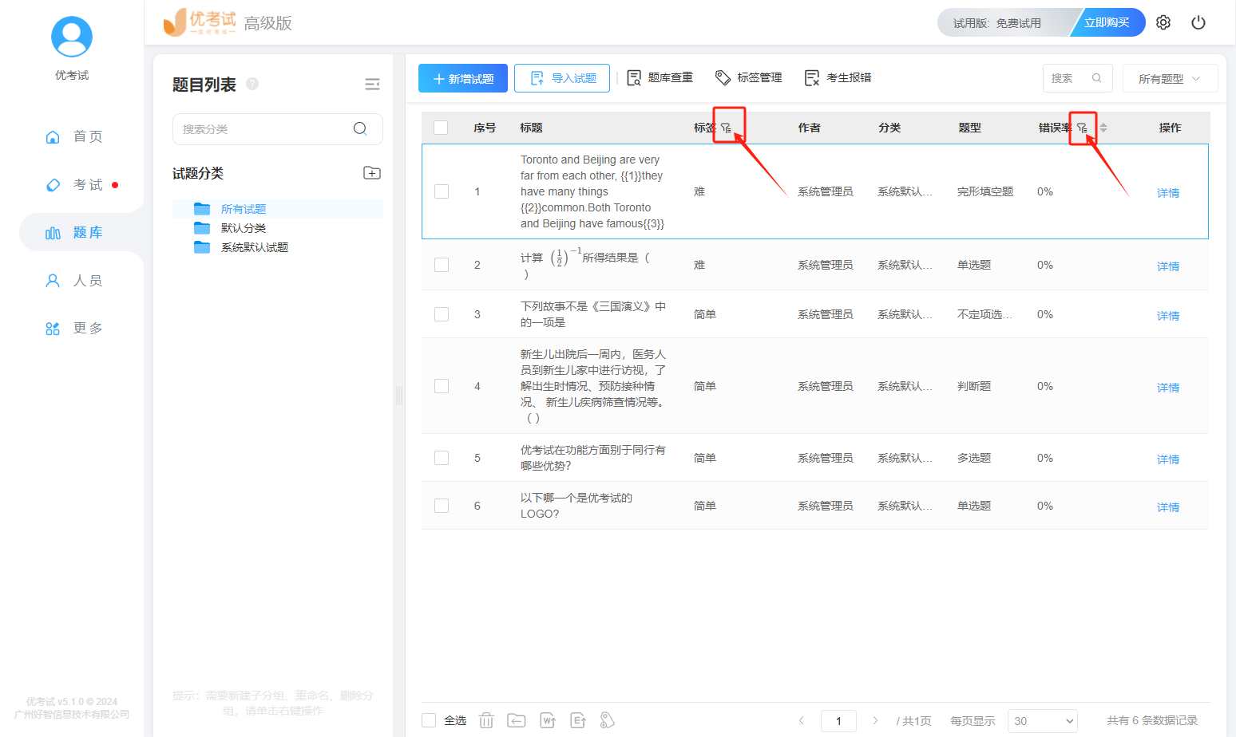This screenshot has width=1236, height=737.
Task: Click batch tag icon in bottom bar
Action: click(608, 720)
